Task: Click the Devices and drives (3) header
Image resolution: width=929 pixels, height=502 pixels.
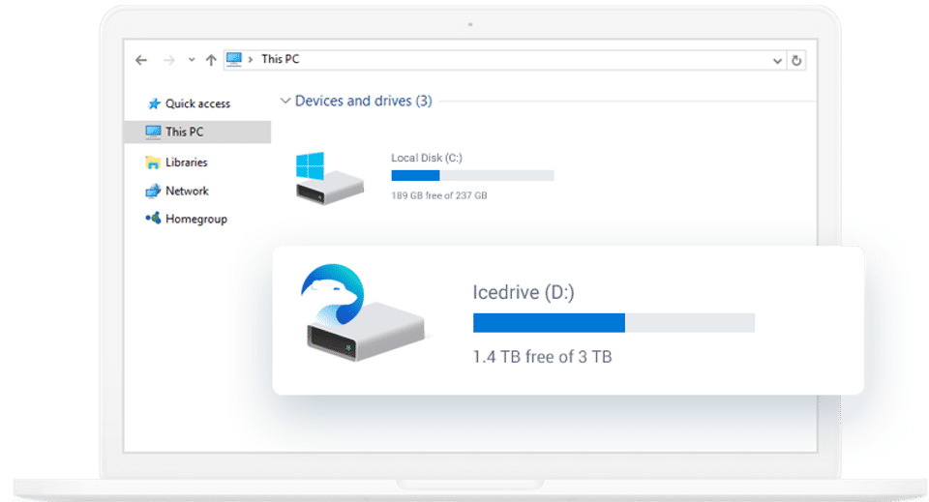Action: tap(363, 101)
